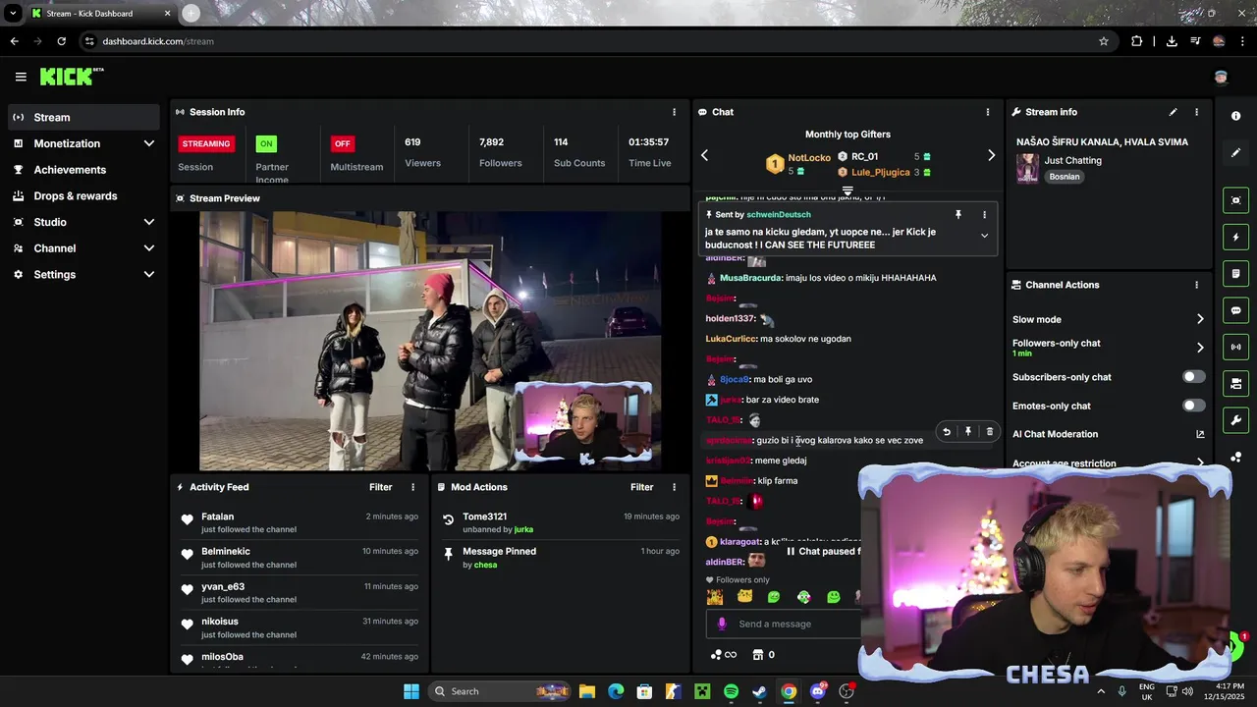
Task: Toggle the wrench stream info widget icon
Action: tap(1235, 420)
